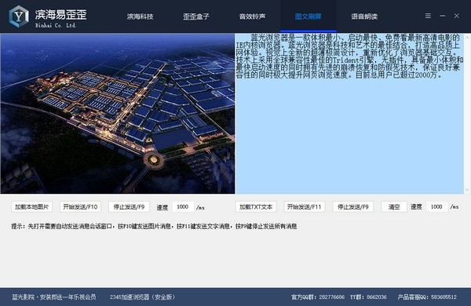Click the Binhai Y hexagon logo icon
Image resolution: width=471 pixels, height=306 pixels.
19,16
